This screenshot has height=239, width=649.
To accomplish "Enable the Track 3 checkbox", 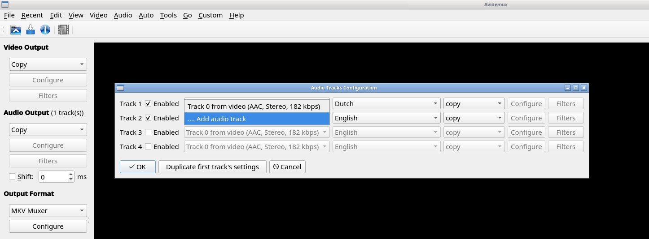I will pyautogui.click(x=148, y=132).
